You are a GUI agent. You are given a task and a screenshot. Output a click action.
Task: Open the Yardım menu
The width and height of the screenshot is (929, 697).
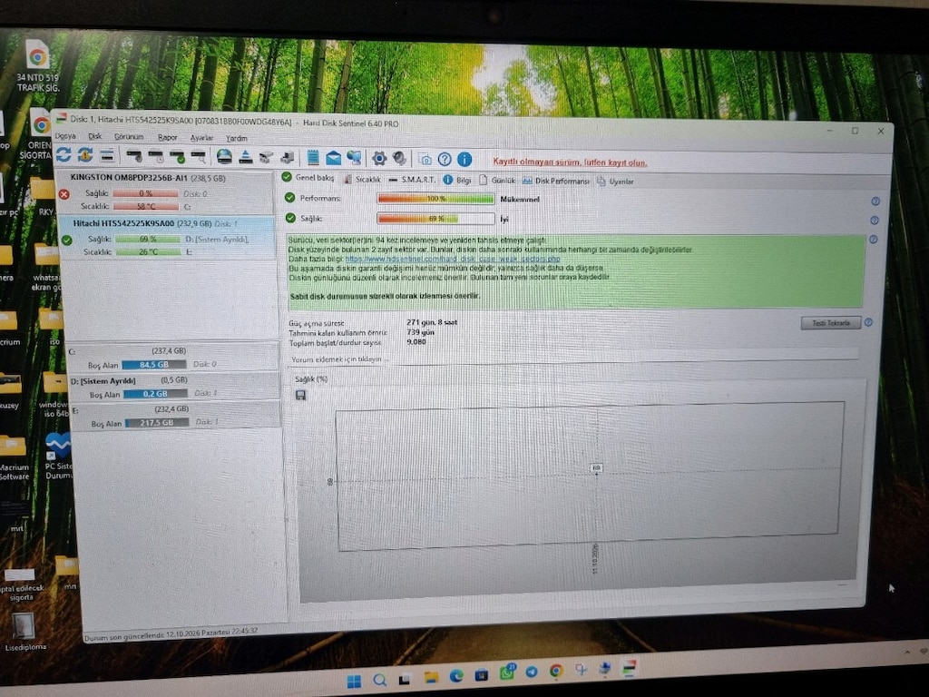[237, 139]
